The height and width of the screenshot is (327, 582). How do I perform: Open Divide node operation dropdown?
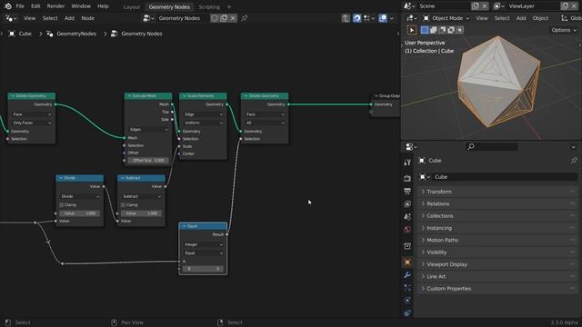[x=80, y=196]
